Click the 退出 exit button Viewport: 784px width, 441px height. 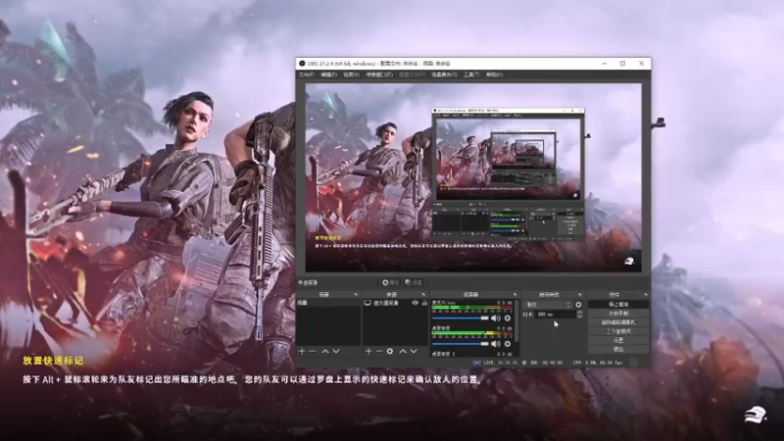click(x=618, y=349)
